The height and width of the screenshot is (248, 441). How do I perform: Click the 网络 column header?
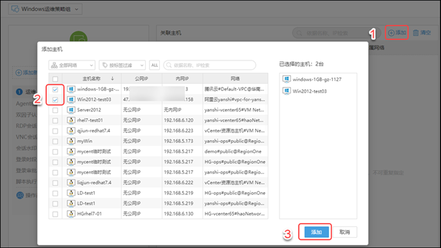(x=235, y=78)
